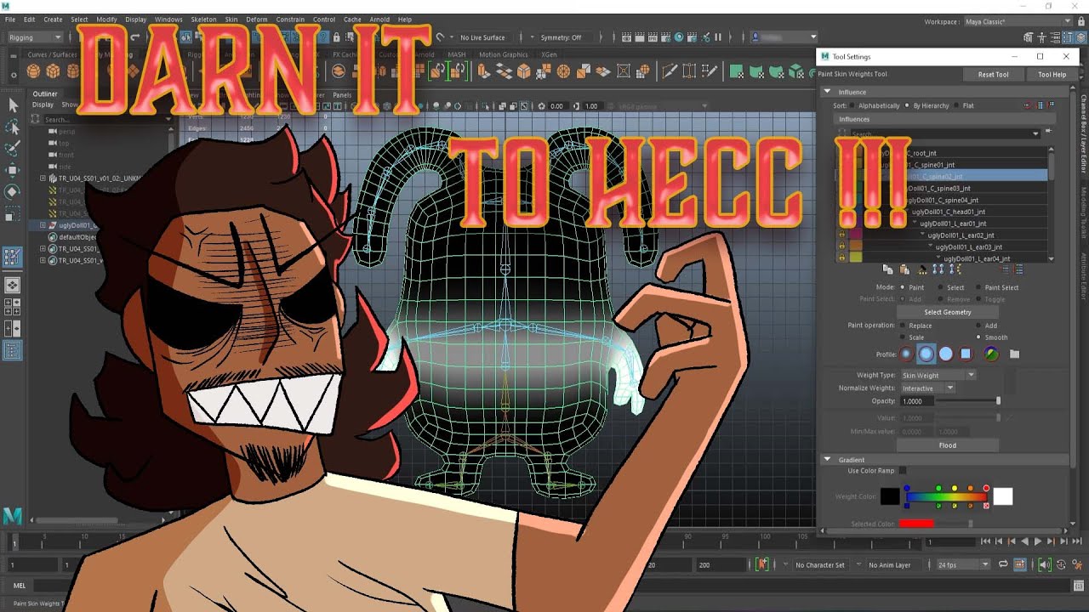Browse for brush profile file
Screen dimensions: 1089x612
[x=1014, y=354]
